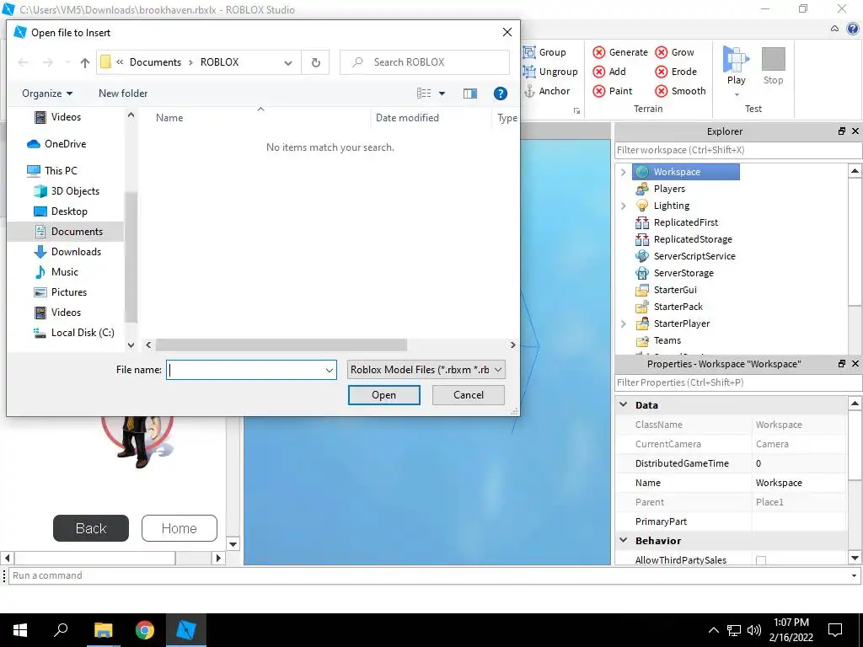863x647 pixels.
Task: Open taskbar search
Action: [62, 630]
